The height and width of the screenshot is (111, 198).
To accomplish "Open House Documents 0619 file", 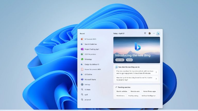I will coord(93,69).
